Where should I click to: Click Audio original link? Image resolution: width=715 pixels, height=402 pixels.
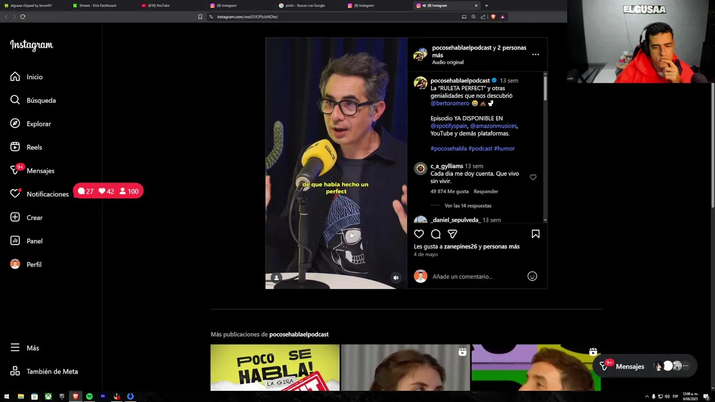pyautogui.click(x=448, y=62)
